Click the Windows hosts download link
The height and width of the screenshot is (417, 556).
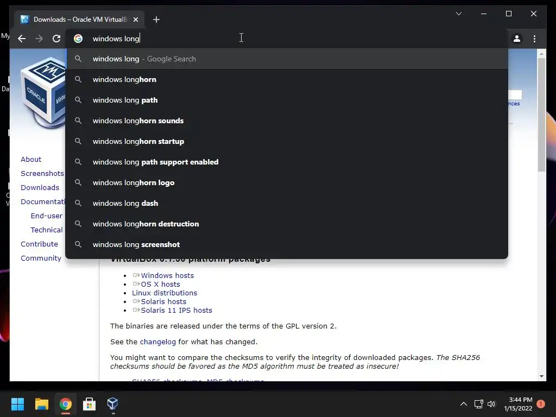click(167, 275)
